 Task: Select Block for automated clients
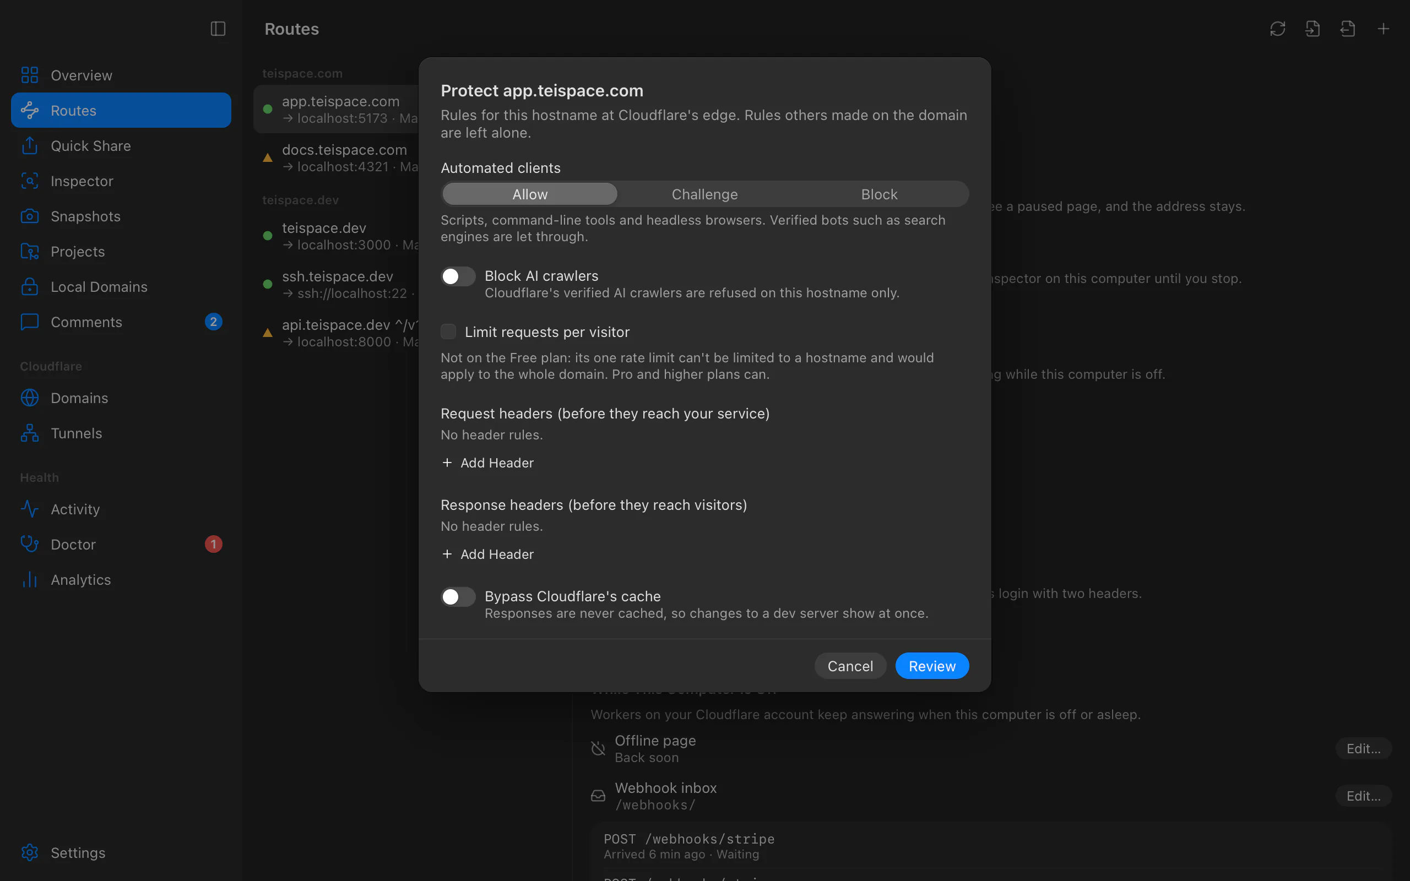(x=879, y=194)
